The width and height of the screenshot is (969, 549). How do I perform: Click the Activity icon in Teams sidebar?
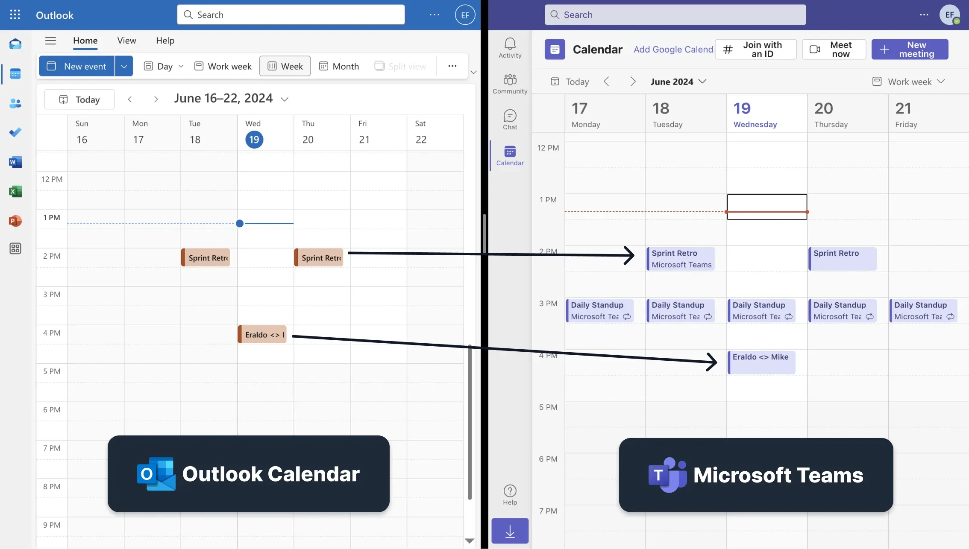pyautogui.click(x=510, y=47)
